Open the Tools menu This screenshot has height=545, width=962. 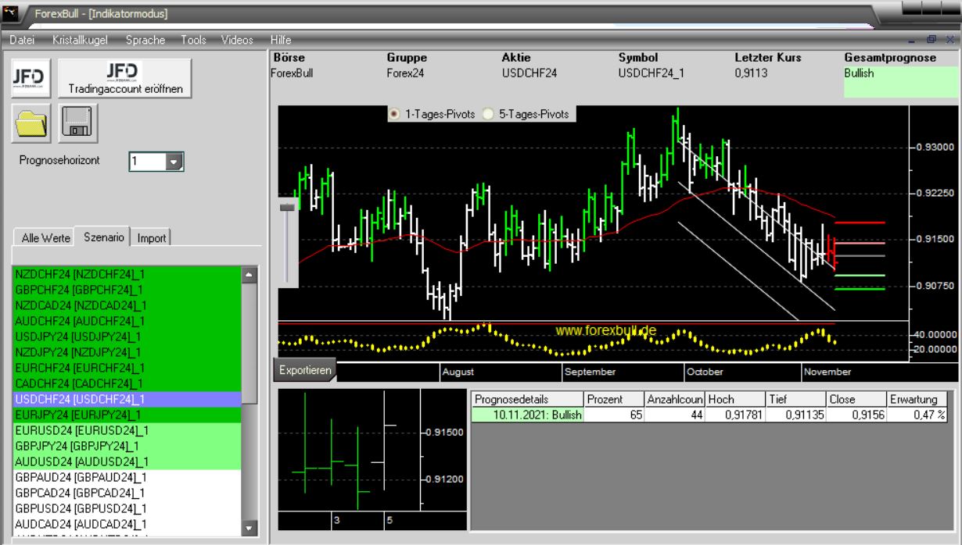[x=193, y=40]
